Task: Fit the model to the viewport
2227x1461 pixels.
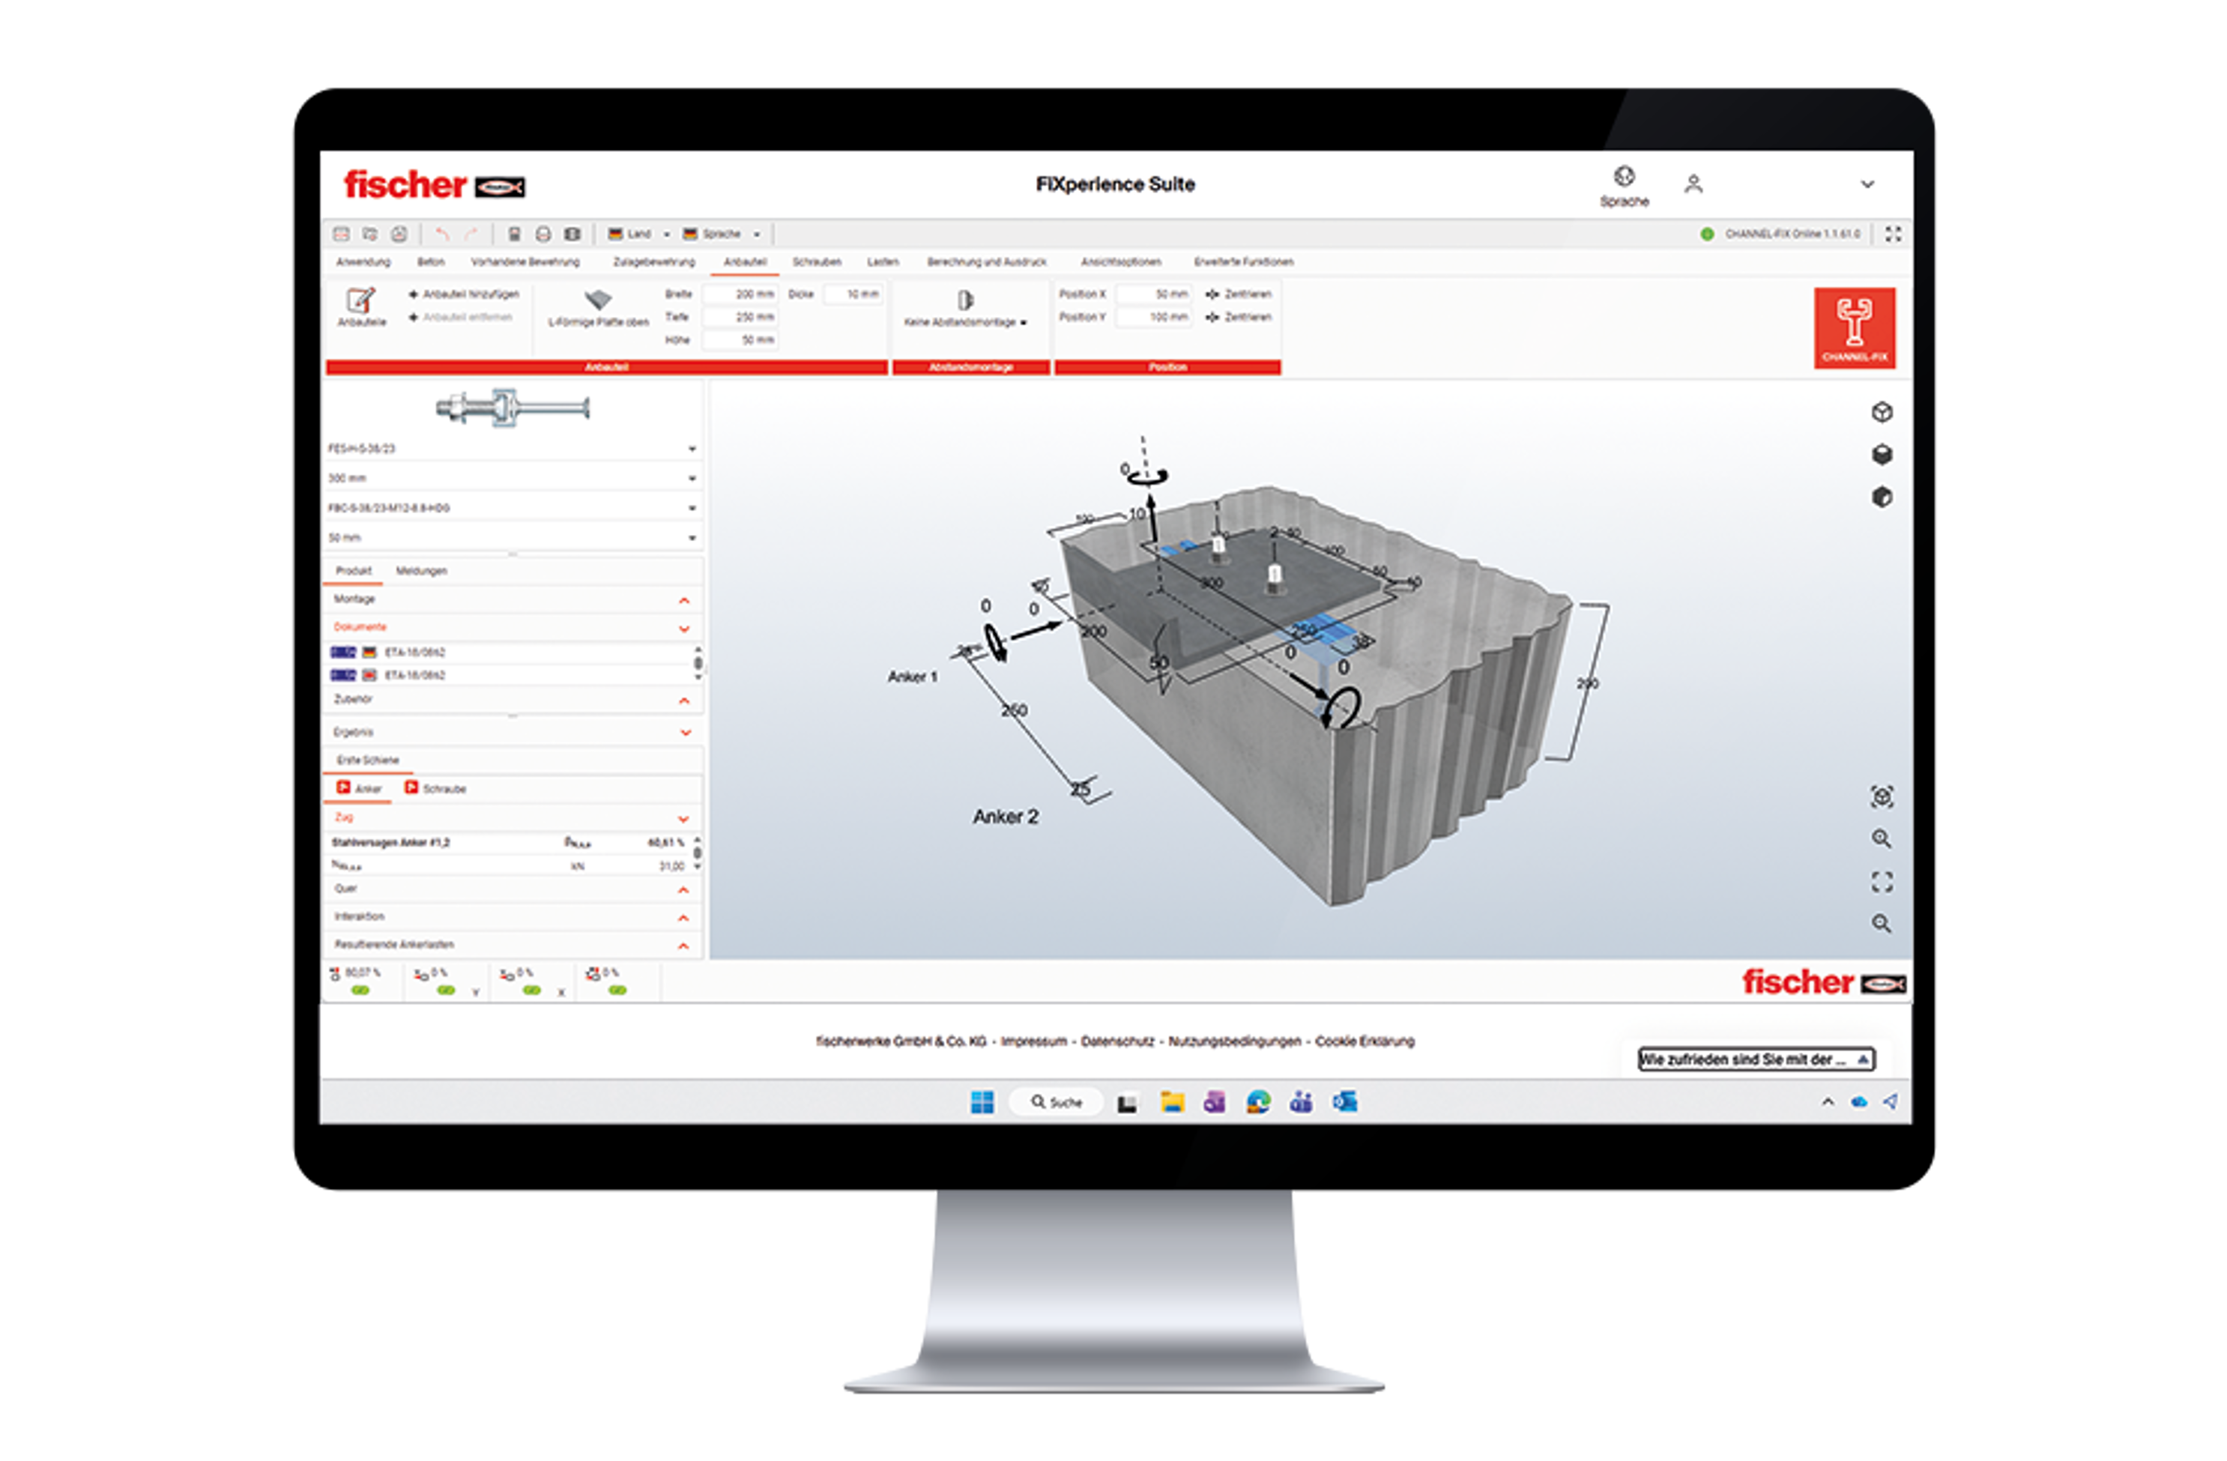Action: [x=1882, y=882]
